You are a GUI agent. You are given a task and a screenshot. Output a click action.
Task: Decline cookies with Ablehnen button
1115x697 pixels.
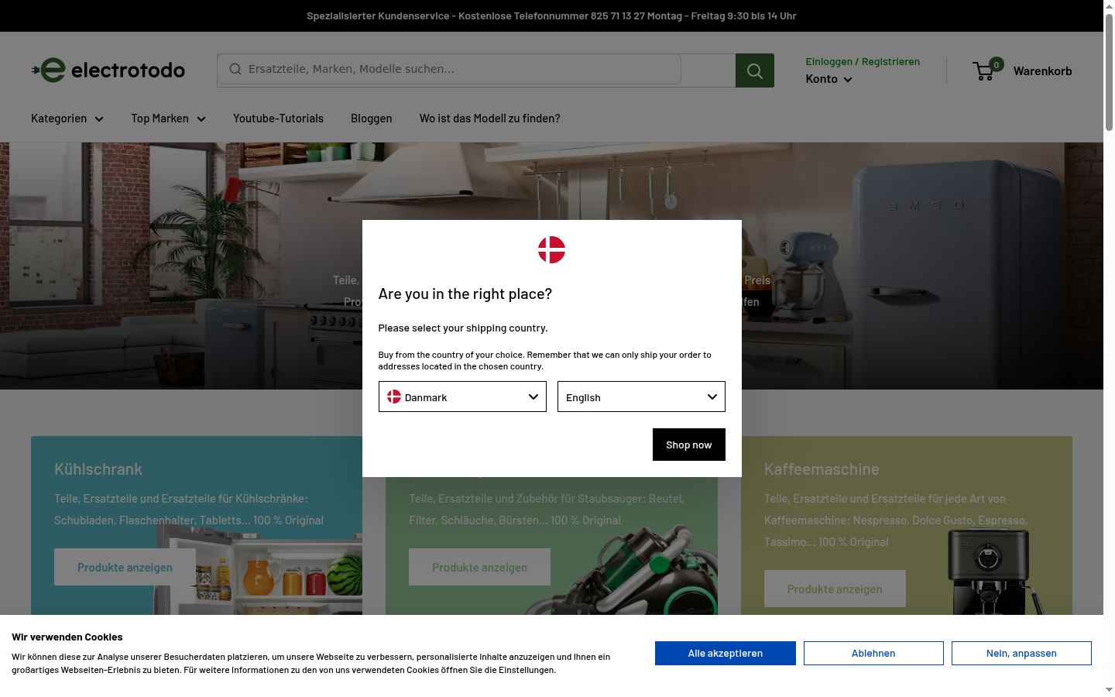[x=873, y=653]
